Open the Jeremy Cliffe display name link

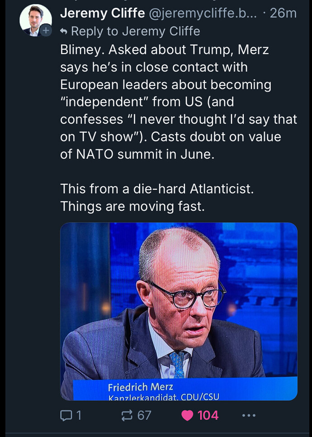pos(103,13)
